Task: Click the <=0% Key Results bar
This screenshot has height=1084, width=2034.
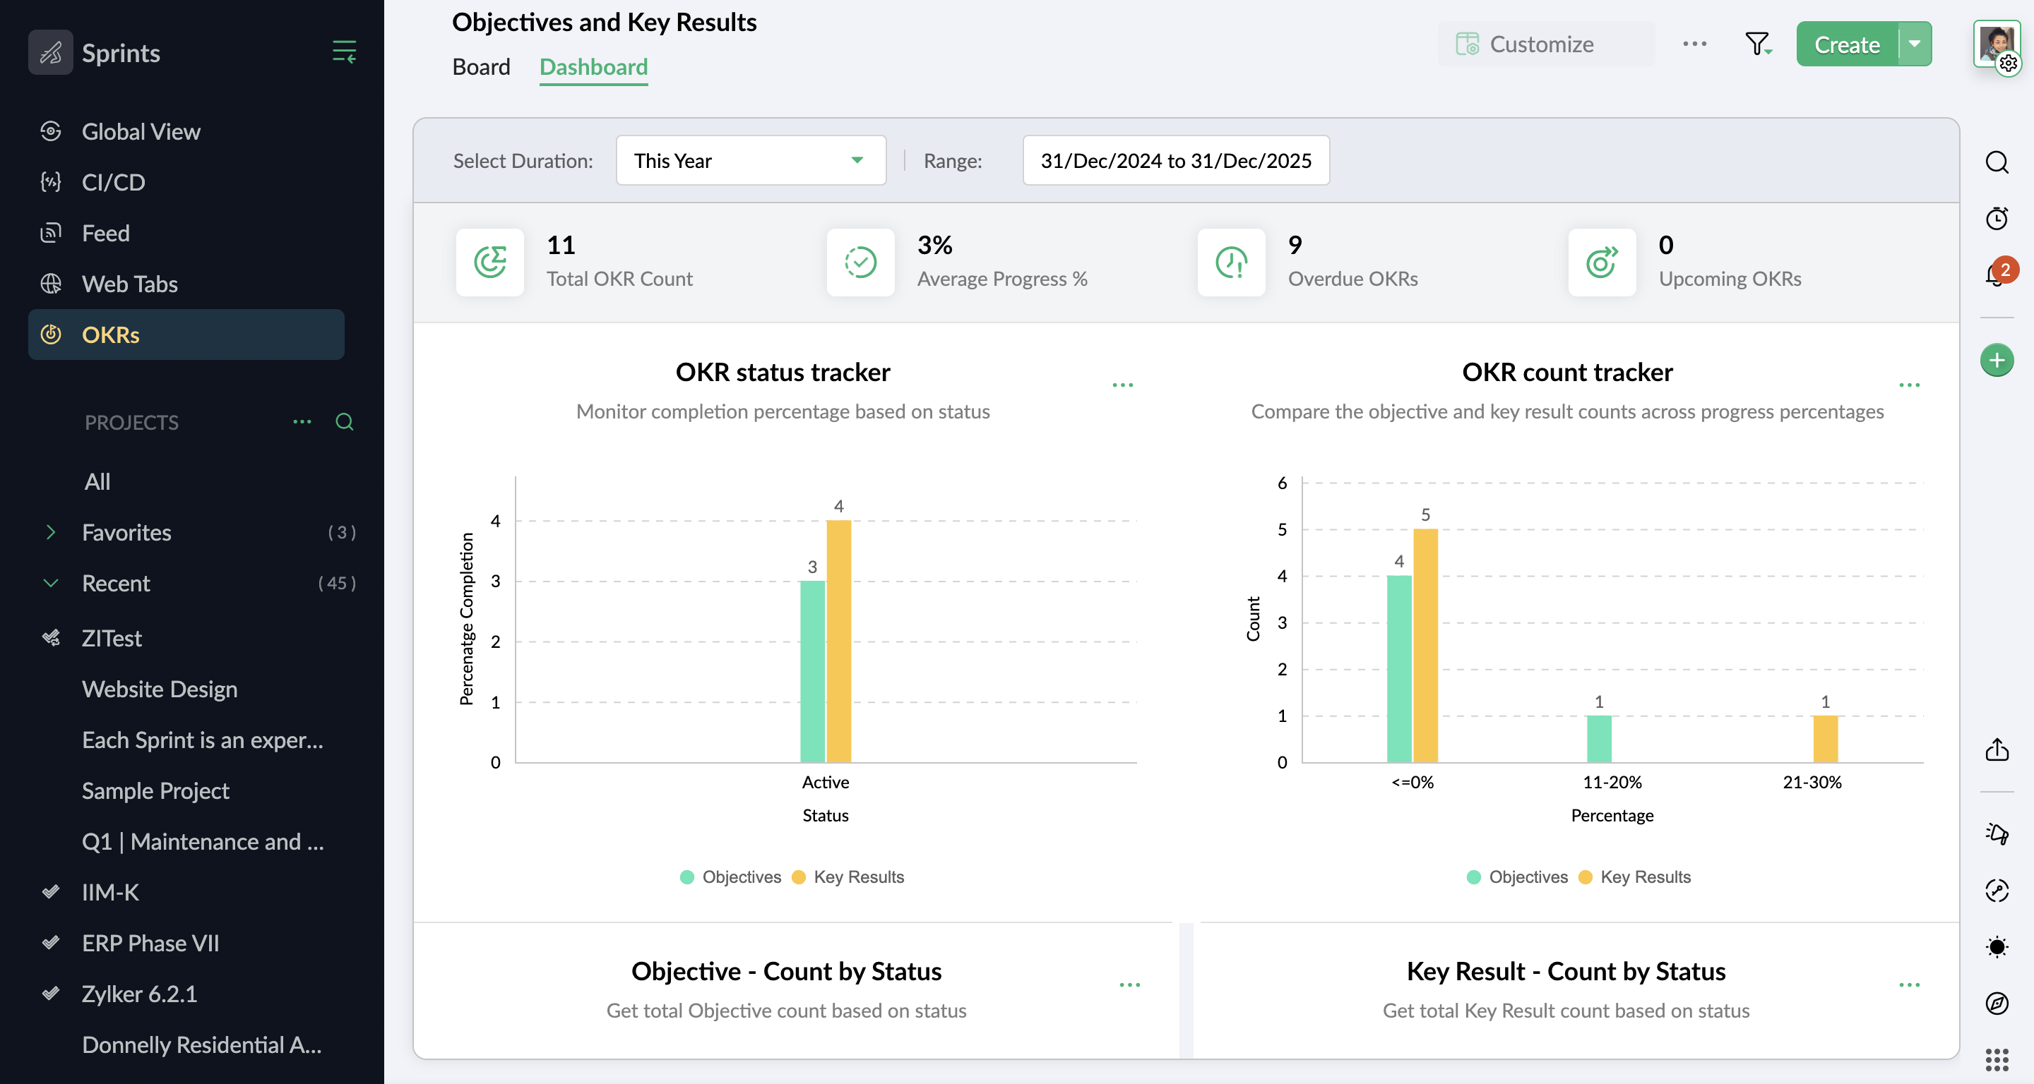Action: (1425, 645)
